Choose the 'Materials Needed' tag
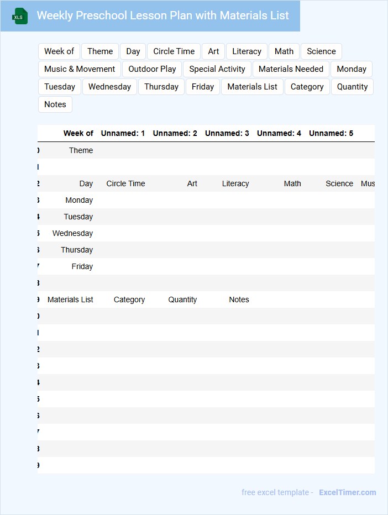 coord(291,69)
